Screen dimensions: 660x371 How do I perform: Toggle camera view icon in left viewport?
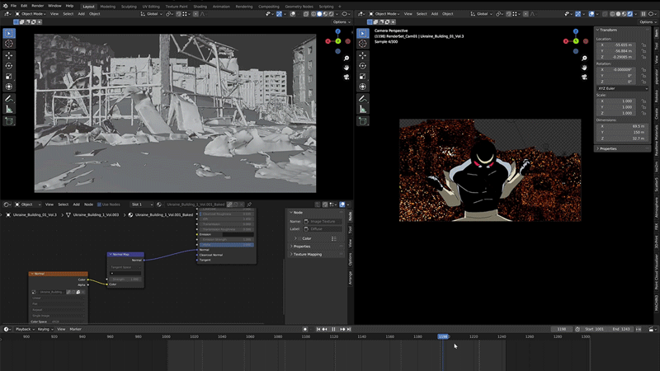(x=346, y=77)
